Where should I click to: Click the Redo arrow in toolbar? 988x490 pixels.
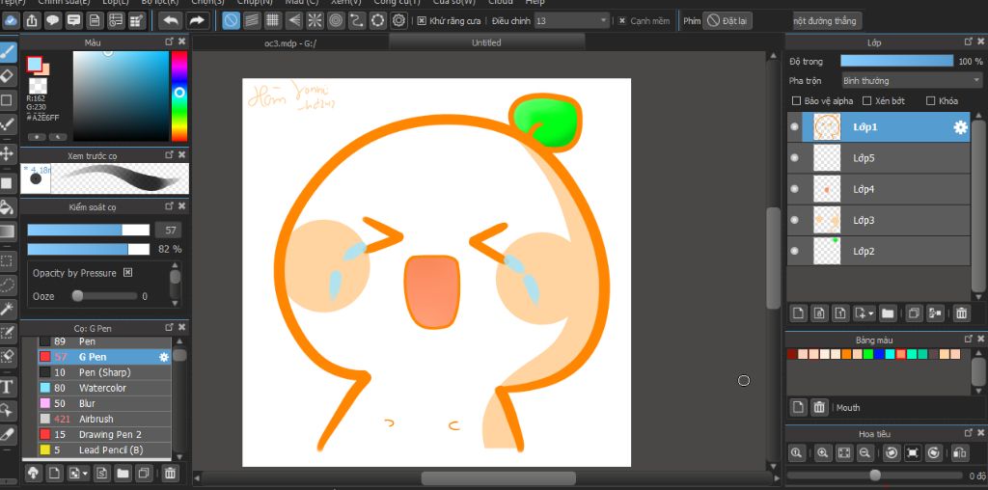[x=197, y=20]
